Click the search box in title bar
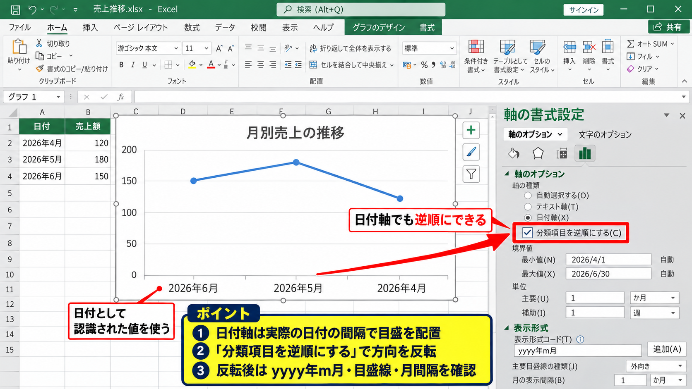 click(361, 10)
